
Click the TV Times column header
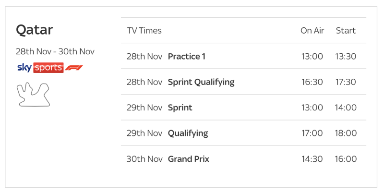pos(144,31)
